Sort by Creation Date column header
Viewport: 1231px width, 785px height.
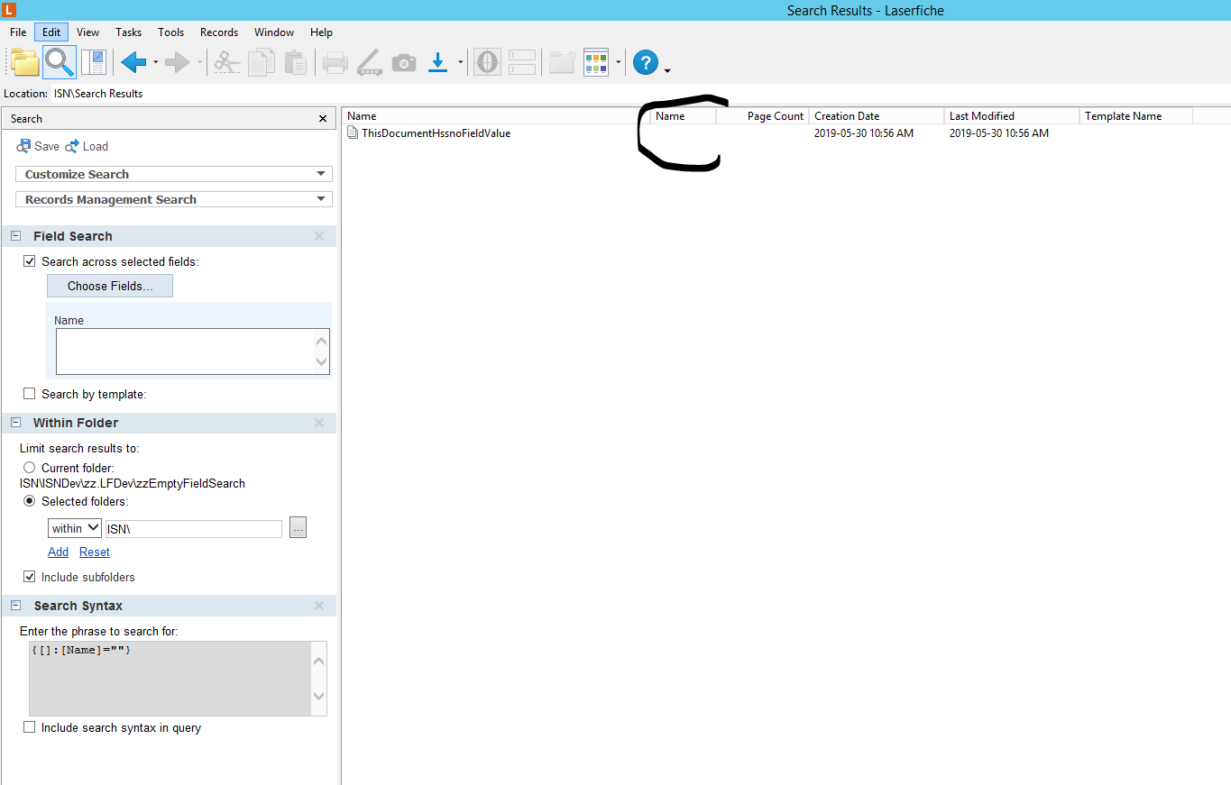click(x=877, y=116)
